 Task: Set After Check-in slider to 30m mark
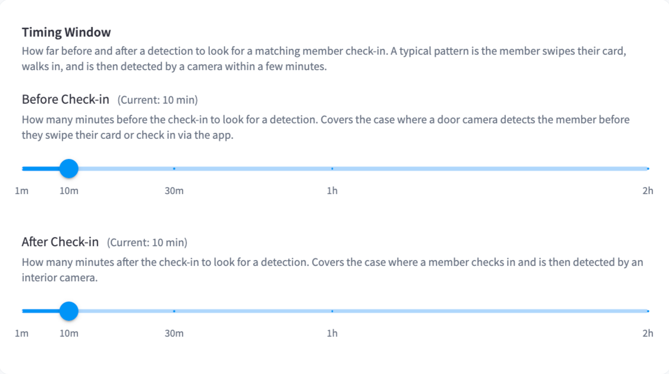coord(174,311)
